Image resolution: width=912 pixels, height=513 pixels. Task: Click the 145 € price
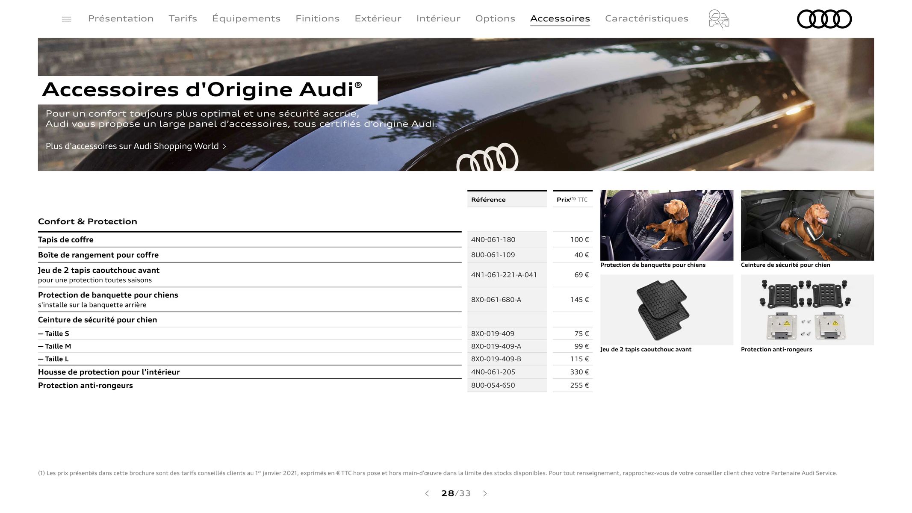pos(579,300)
